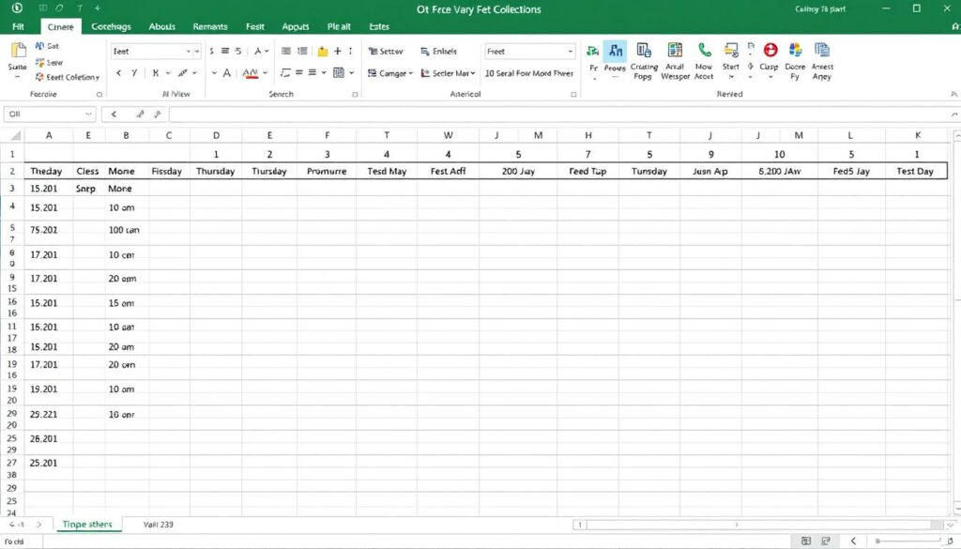This screenshot has height=549, width=961.
Task: Open the font color dropdown arrow
Action: [x=265, y=73]
